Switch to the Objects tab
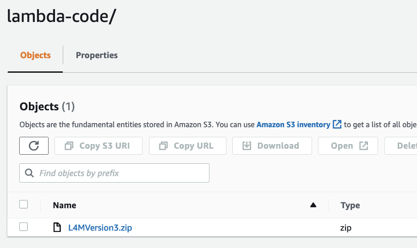 (35, 55)
